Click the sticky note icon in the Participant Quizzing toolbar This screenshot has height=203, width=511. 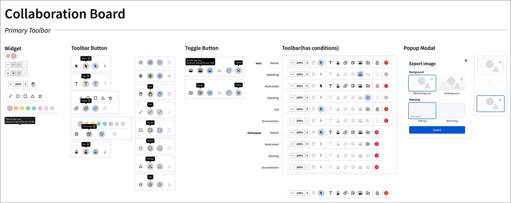click(353, 155)
